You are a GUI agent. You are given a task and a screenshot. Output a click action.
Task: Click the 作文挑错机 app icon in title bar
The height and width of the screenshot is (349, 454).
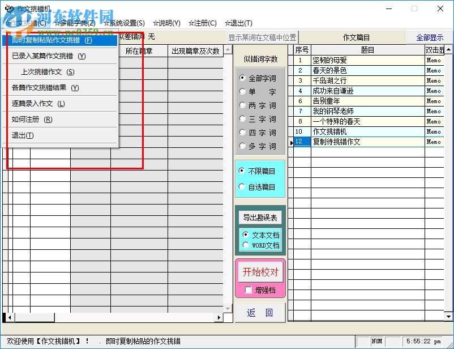(x=10, y=8)
